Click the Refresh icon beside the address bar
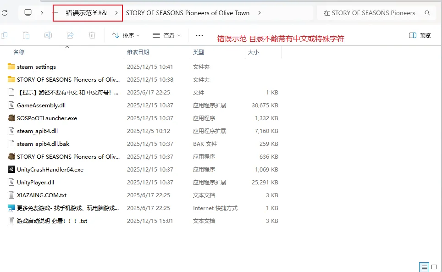 (x=5, y=13)
